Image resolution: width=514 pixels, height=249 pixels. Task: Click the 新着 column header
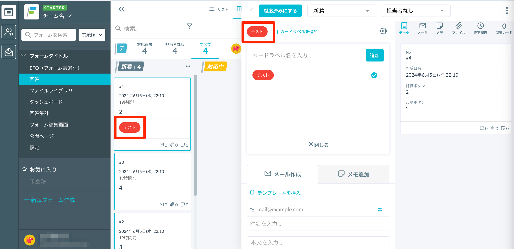point(131,67)
